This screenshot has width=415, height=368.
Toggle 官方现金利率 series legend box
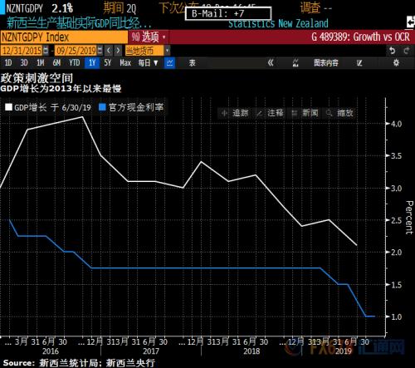pos(102,107)
